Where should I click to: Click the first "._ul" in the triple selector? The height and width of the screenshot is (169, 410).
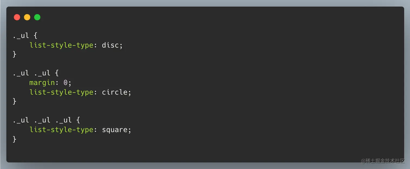point(21,120)
